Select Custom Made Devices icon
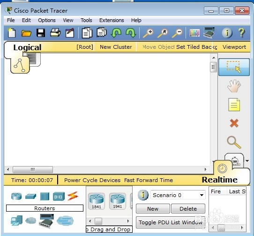 tap(46, 221)
